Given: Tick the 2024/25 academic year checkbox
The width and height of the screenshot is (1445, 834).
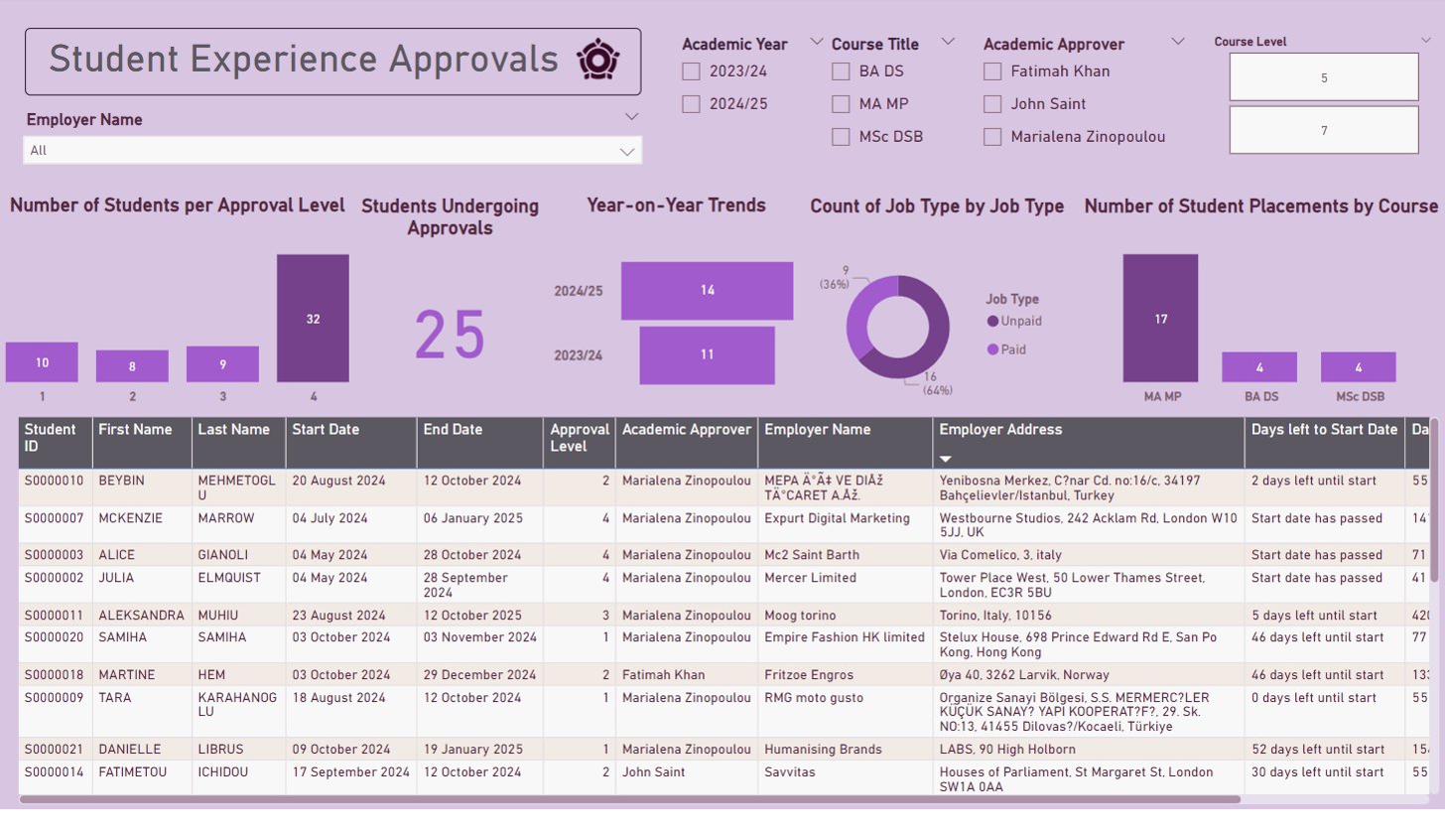Looking at the screenshot, I should [x=692, y=104].
